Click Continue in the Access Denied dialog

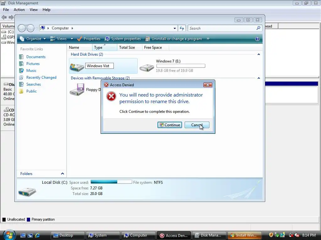pos(170,125)
